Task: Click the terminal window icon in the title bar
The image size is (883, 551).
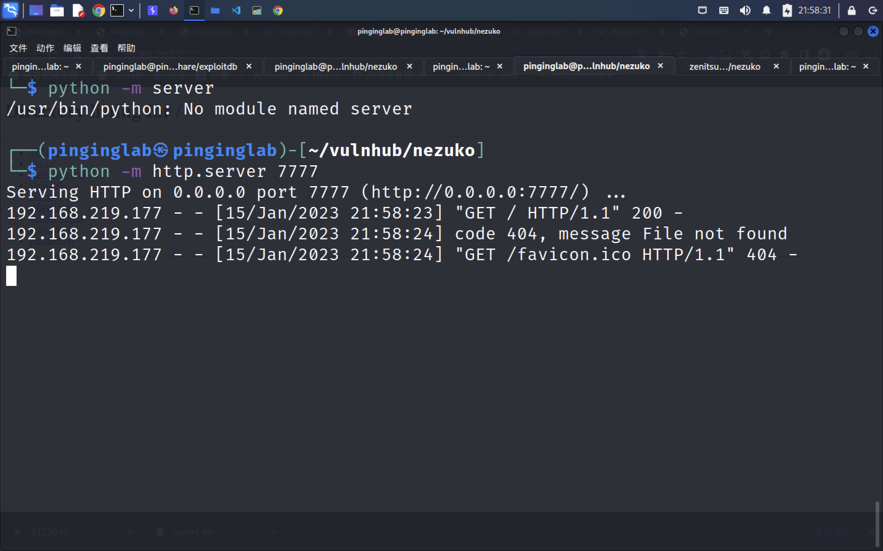Action: pos(12,31)
